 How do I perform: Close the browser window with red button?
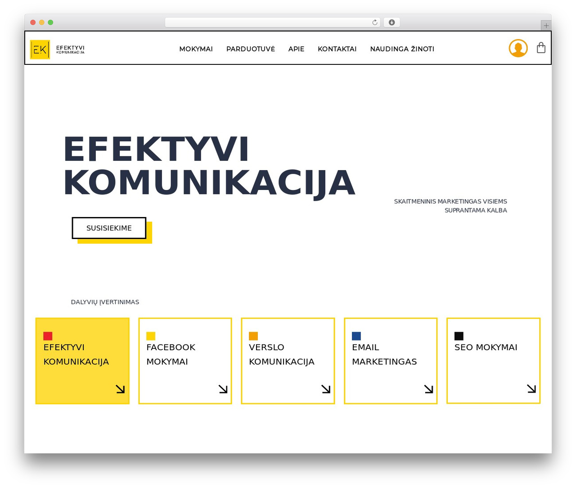click(x=33, y=23)
